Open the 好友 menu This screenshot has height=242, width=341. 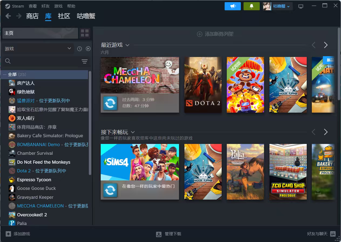45,6
